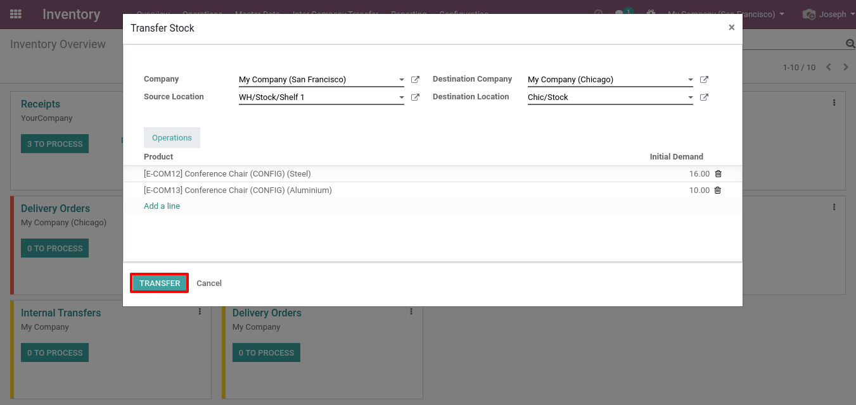The image size is (856, 405).
Task: Cancel the stock transfer
Action: [x=209, y=283]
